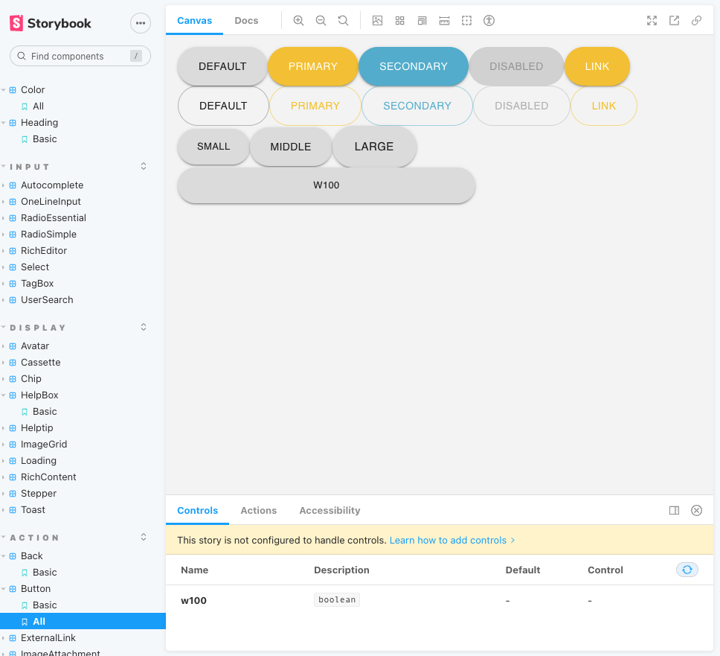This screenshot has height=656, width=720.
Task: Click the Storybook logo
Action: (x=51, y=23)
